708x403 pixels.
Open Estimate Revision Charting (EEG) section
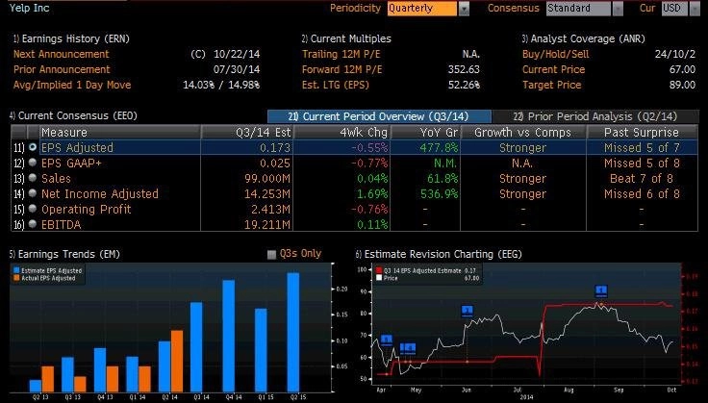pyautogui.click(x=439, y=254)
